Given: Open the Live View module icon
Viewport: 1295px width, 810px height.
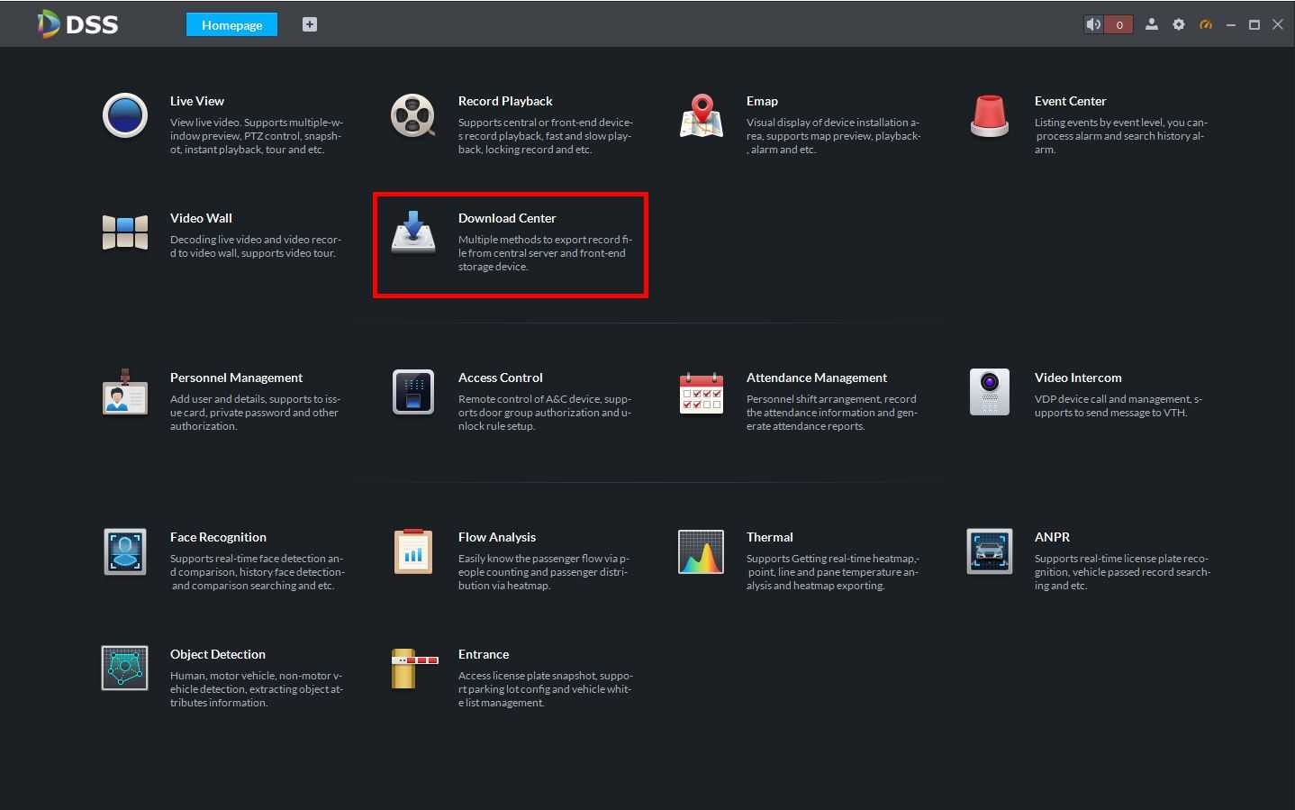Looking at the screenshot, I should (x=124, y=115).
